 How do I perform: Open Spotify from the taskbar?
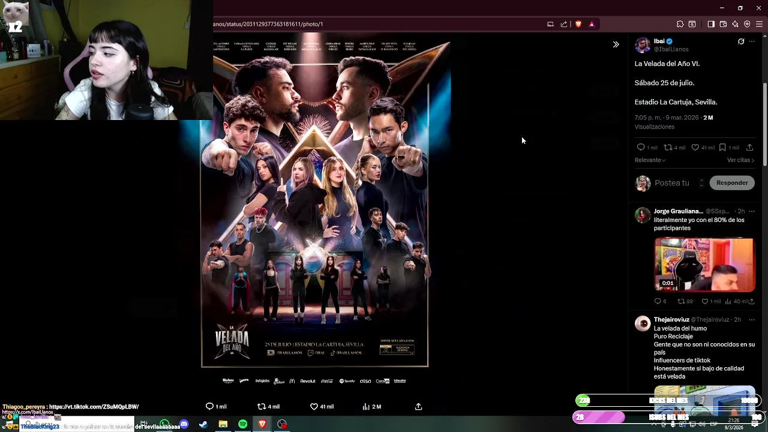point(242,424)
